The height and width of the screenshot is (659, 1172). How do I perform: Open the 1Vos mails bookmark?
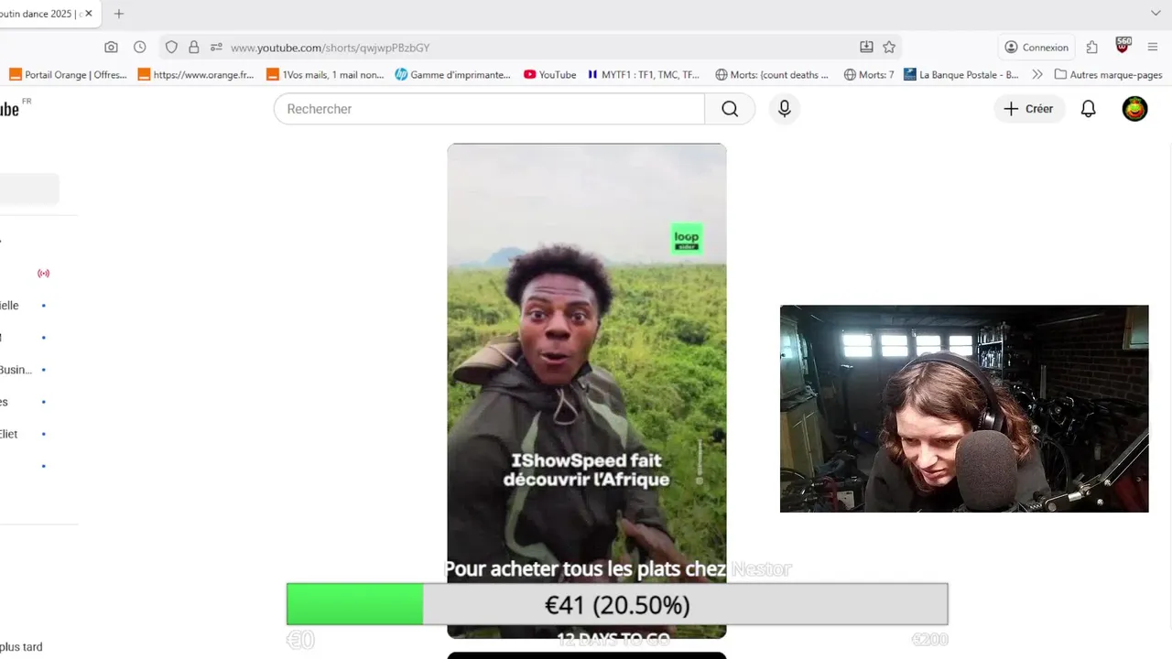(324, 75)
